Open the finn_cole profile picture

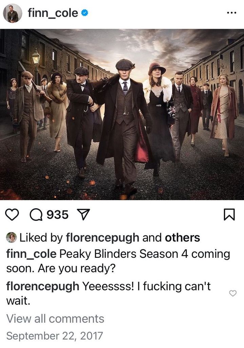(13, 13)
